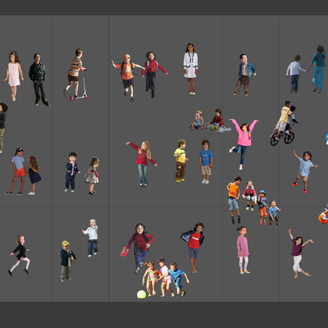Viewport: 328px width, 328px height.
Task: Click the boy in the black leather jacket
Action: point(39,80)
